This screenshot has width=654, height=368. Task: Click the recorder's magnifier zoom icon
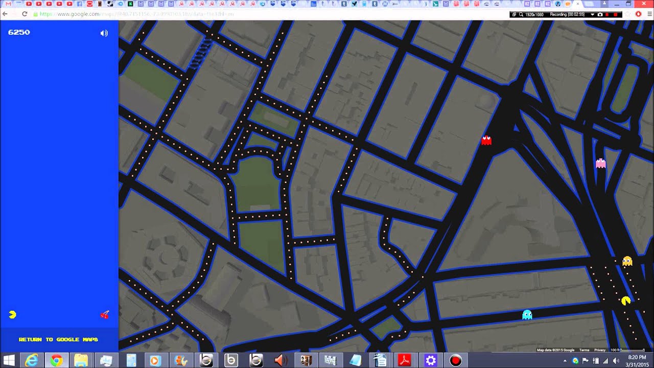pyautogui.click(x=521, y=14)
